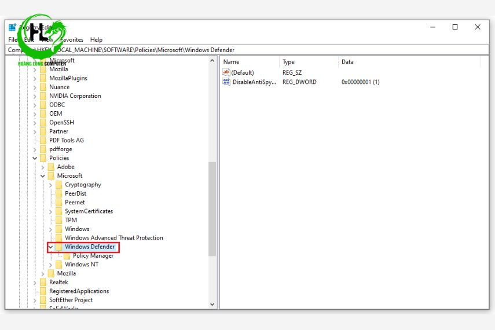Image resolution: width=495 pixels, height=330 pixels.
Task: Select the NVIDIA Corporation folder icon
Action: [43, 96]
